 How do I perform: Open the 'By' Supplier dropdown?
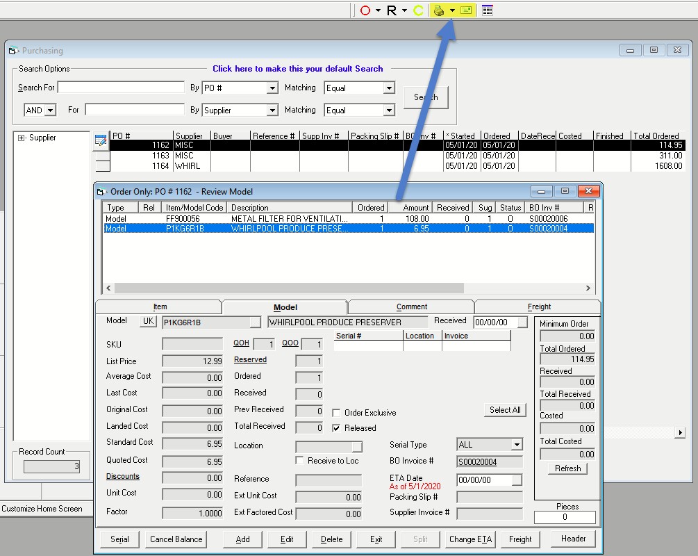click(272, 110)
